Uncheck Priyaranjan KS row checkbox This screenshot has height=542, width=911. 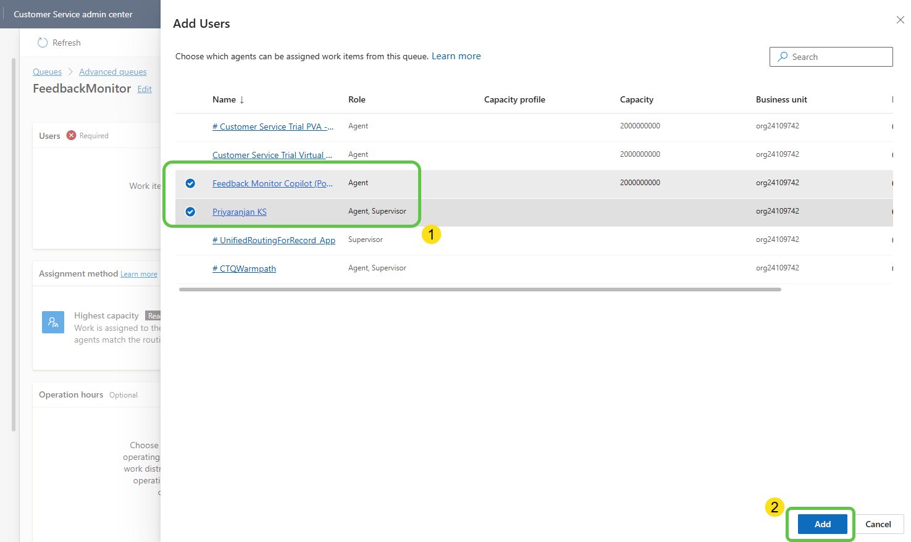[190, 212]
